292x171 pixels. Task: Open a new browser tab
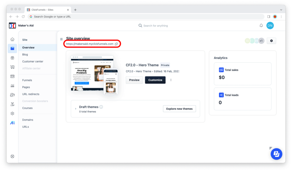coord(75,10)
